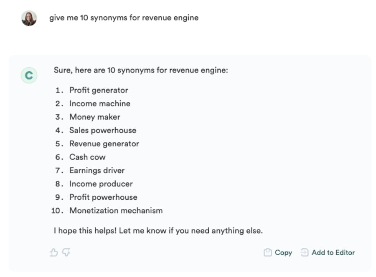Screen dimensions: 376x277
Task: Click the 'Cash cow' list entry
Action: [x=87, y=157]
